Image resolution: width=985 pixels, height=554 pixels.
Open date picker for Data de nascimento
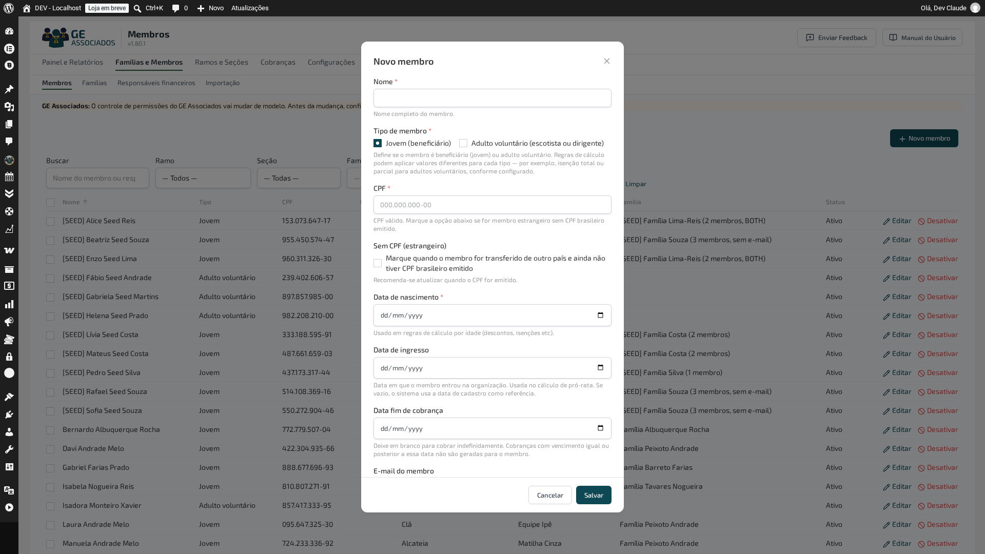(600, 315)
